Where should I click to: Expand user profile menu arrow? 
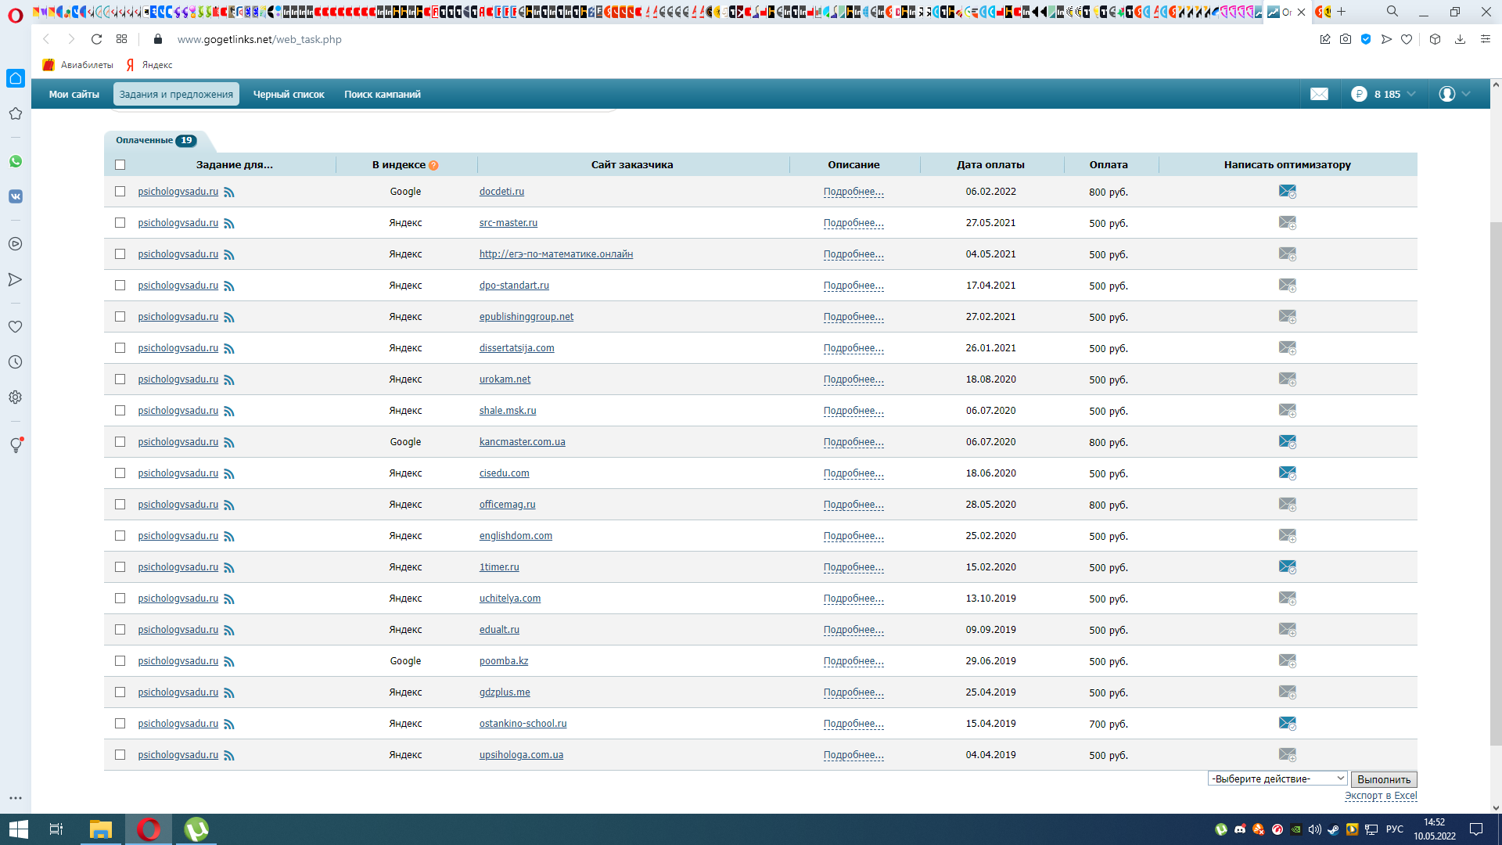(1466, 94)
